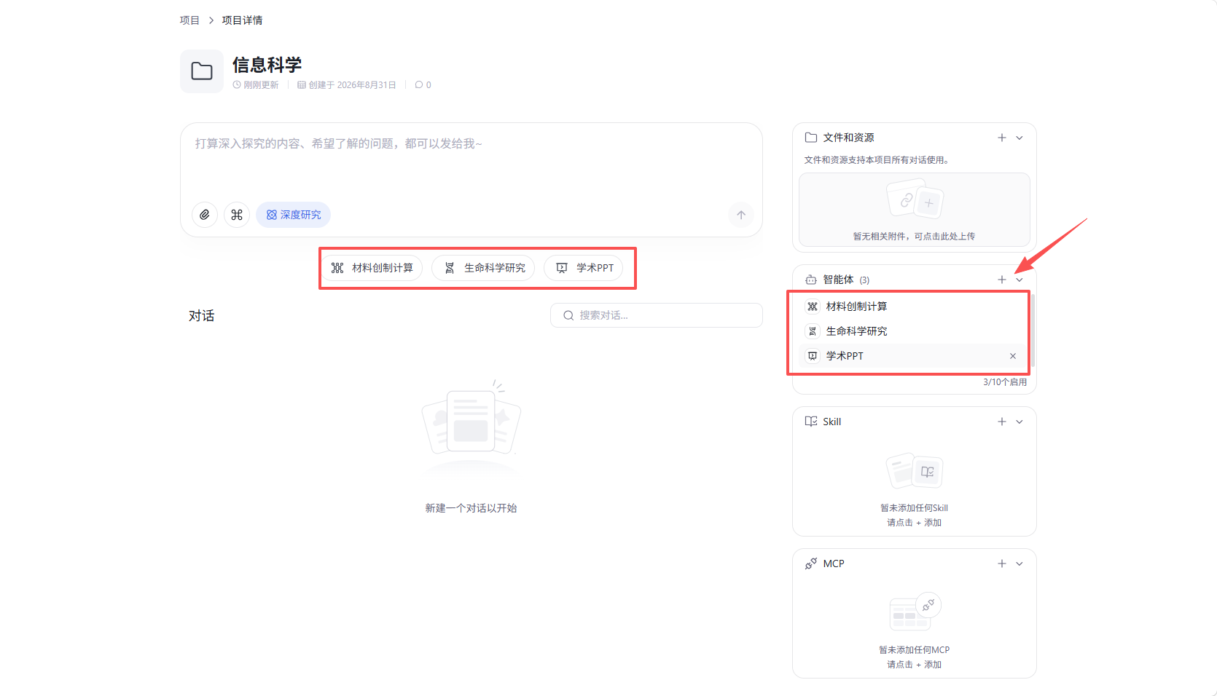Add an agent via 智能体 plus icon

(1002, 280)
